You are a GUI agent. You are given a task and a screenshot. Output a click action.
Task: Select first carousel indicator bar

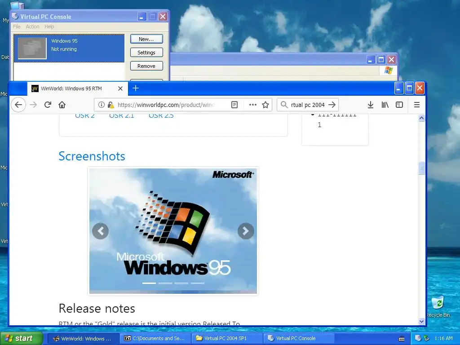click(x=149, y=283)
